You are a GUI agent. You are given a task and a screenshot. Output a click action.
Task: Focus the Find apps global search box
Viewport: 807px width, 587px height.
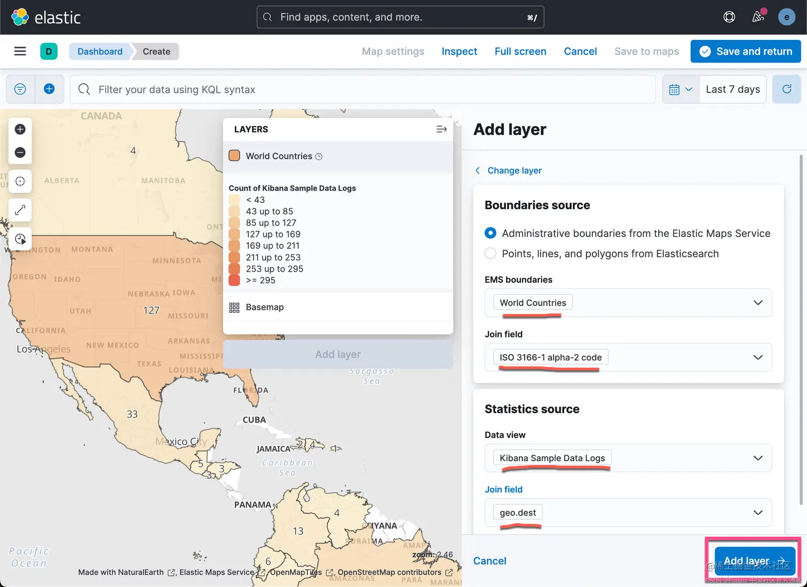(400, 17)
